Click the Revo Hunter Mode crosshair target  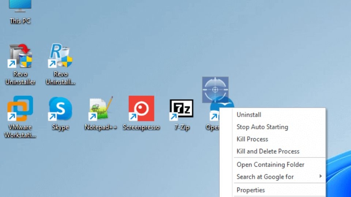coord(215,90)
